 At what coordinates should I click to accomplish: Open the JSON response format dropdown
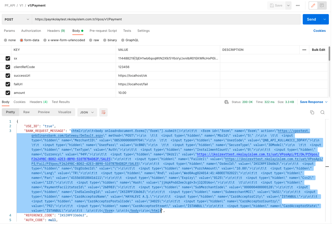click(x=87, y=112)
